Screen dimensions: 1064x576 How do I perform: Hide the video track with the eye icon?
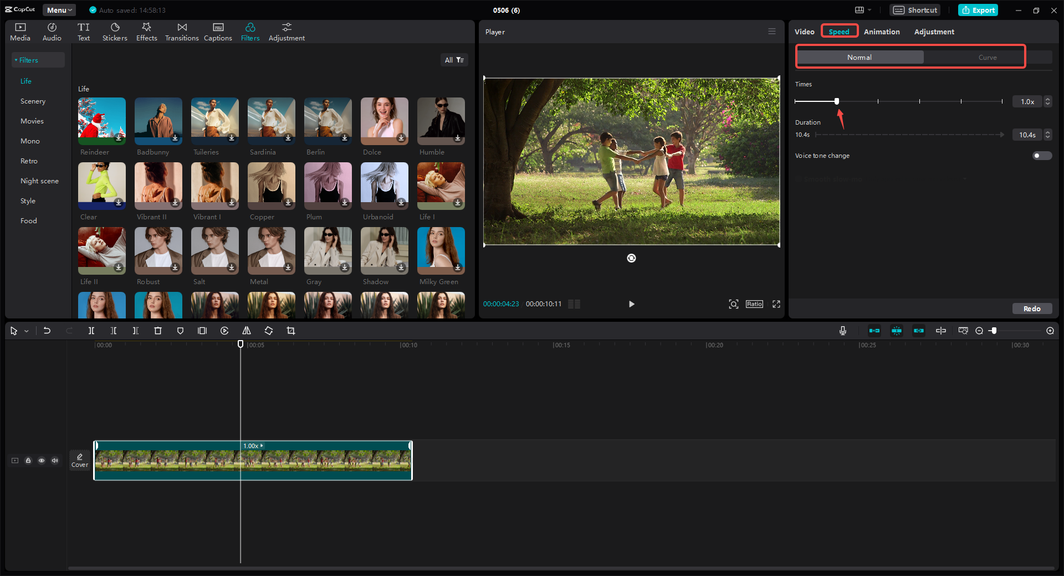click(42, 460)
